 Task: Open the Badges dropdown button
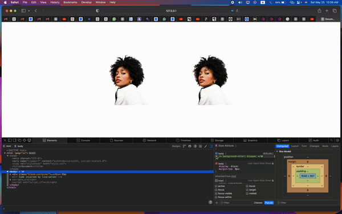[x=176, y=146]
